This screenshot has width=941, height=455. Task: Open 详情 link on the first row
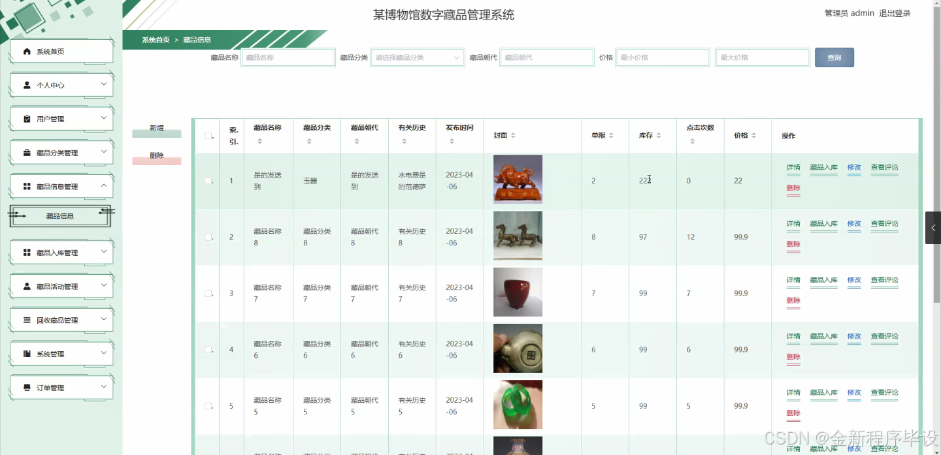pos(793,167)
